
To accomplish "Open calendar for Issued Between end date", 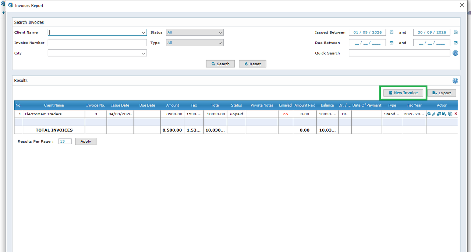I will click(x=456, y=32).
